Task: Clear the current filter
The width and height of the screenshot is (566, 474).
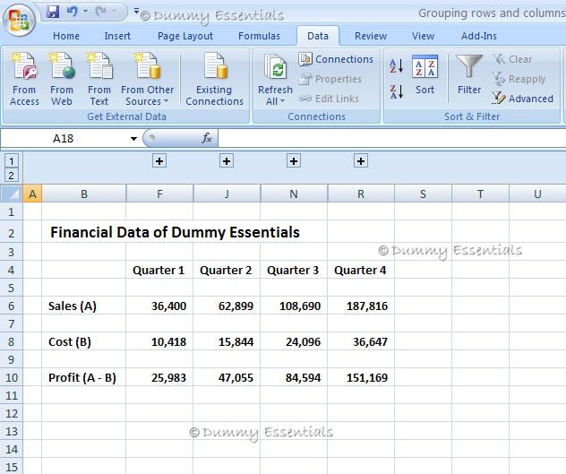Action: [x=513, y=59]
